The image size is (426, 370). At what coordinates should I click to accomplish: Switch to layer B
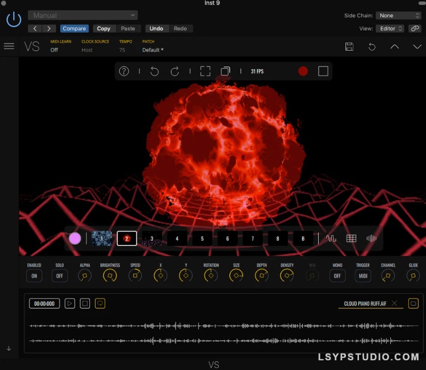pyautogui.click(x=303, y=238)
